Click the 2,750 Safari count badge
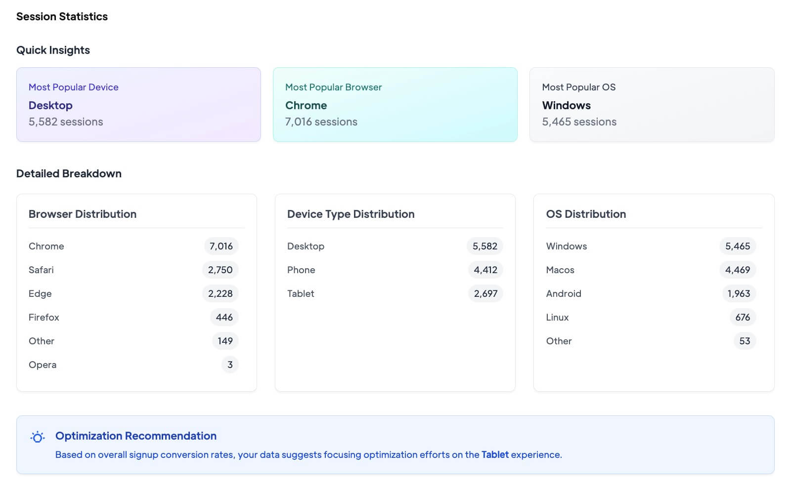Viewport: 791px width, 489px height. [220, 270]
